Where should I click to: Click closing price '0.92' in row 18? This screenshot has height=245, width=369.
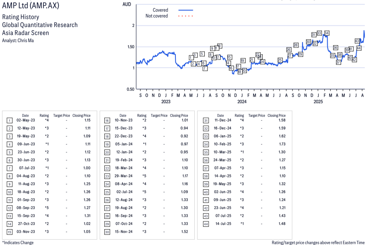(x=184, y=136)
